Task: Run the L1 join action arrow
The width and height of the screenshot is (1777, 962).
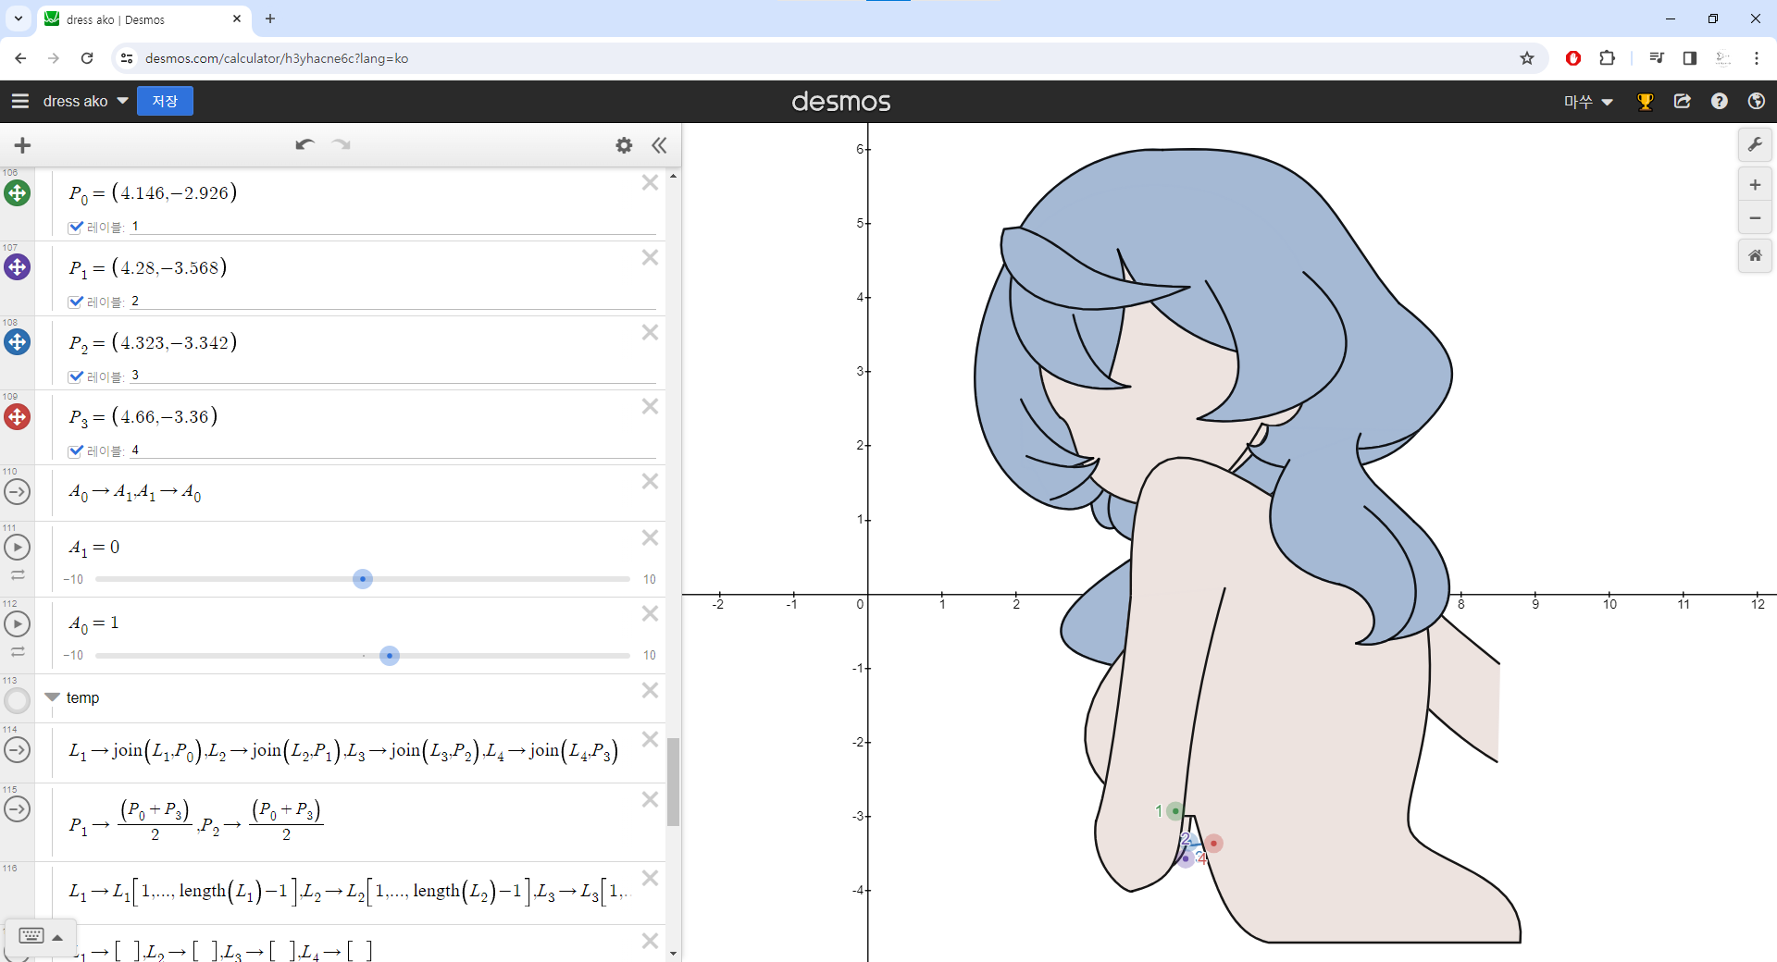Action: point(17,749)
